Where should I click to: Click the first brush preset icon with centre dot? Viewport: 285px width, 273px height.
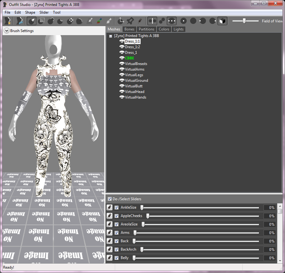pos(184,21)
